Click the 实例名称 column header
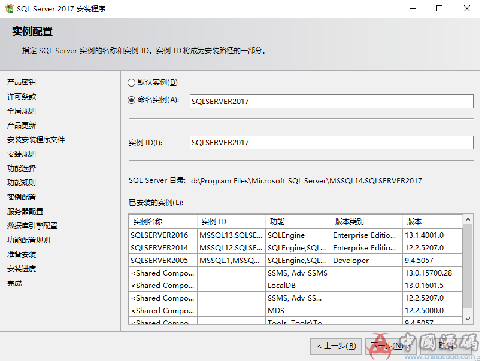Viewport: 482px width, 361px height. (x=163, y=222)
